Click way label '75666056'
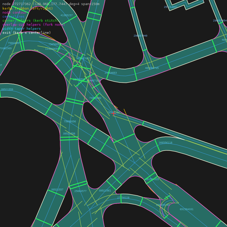 70,122
